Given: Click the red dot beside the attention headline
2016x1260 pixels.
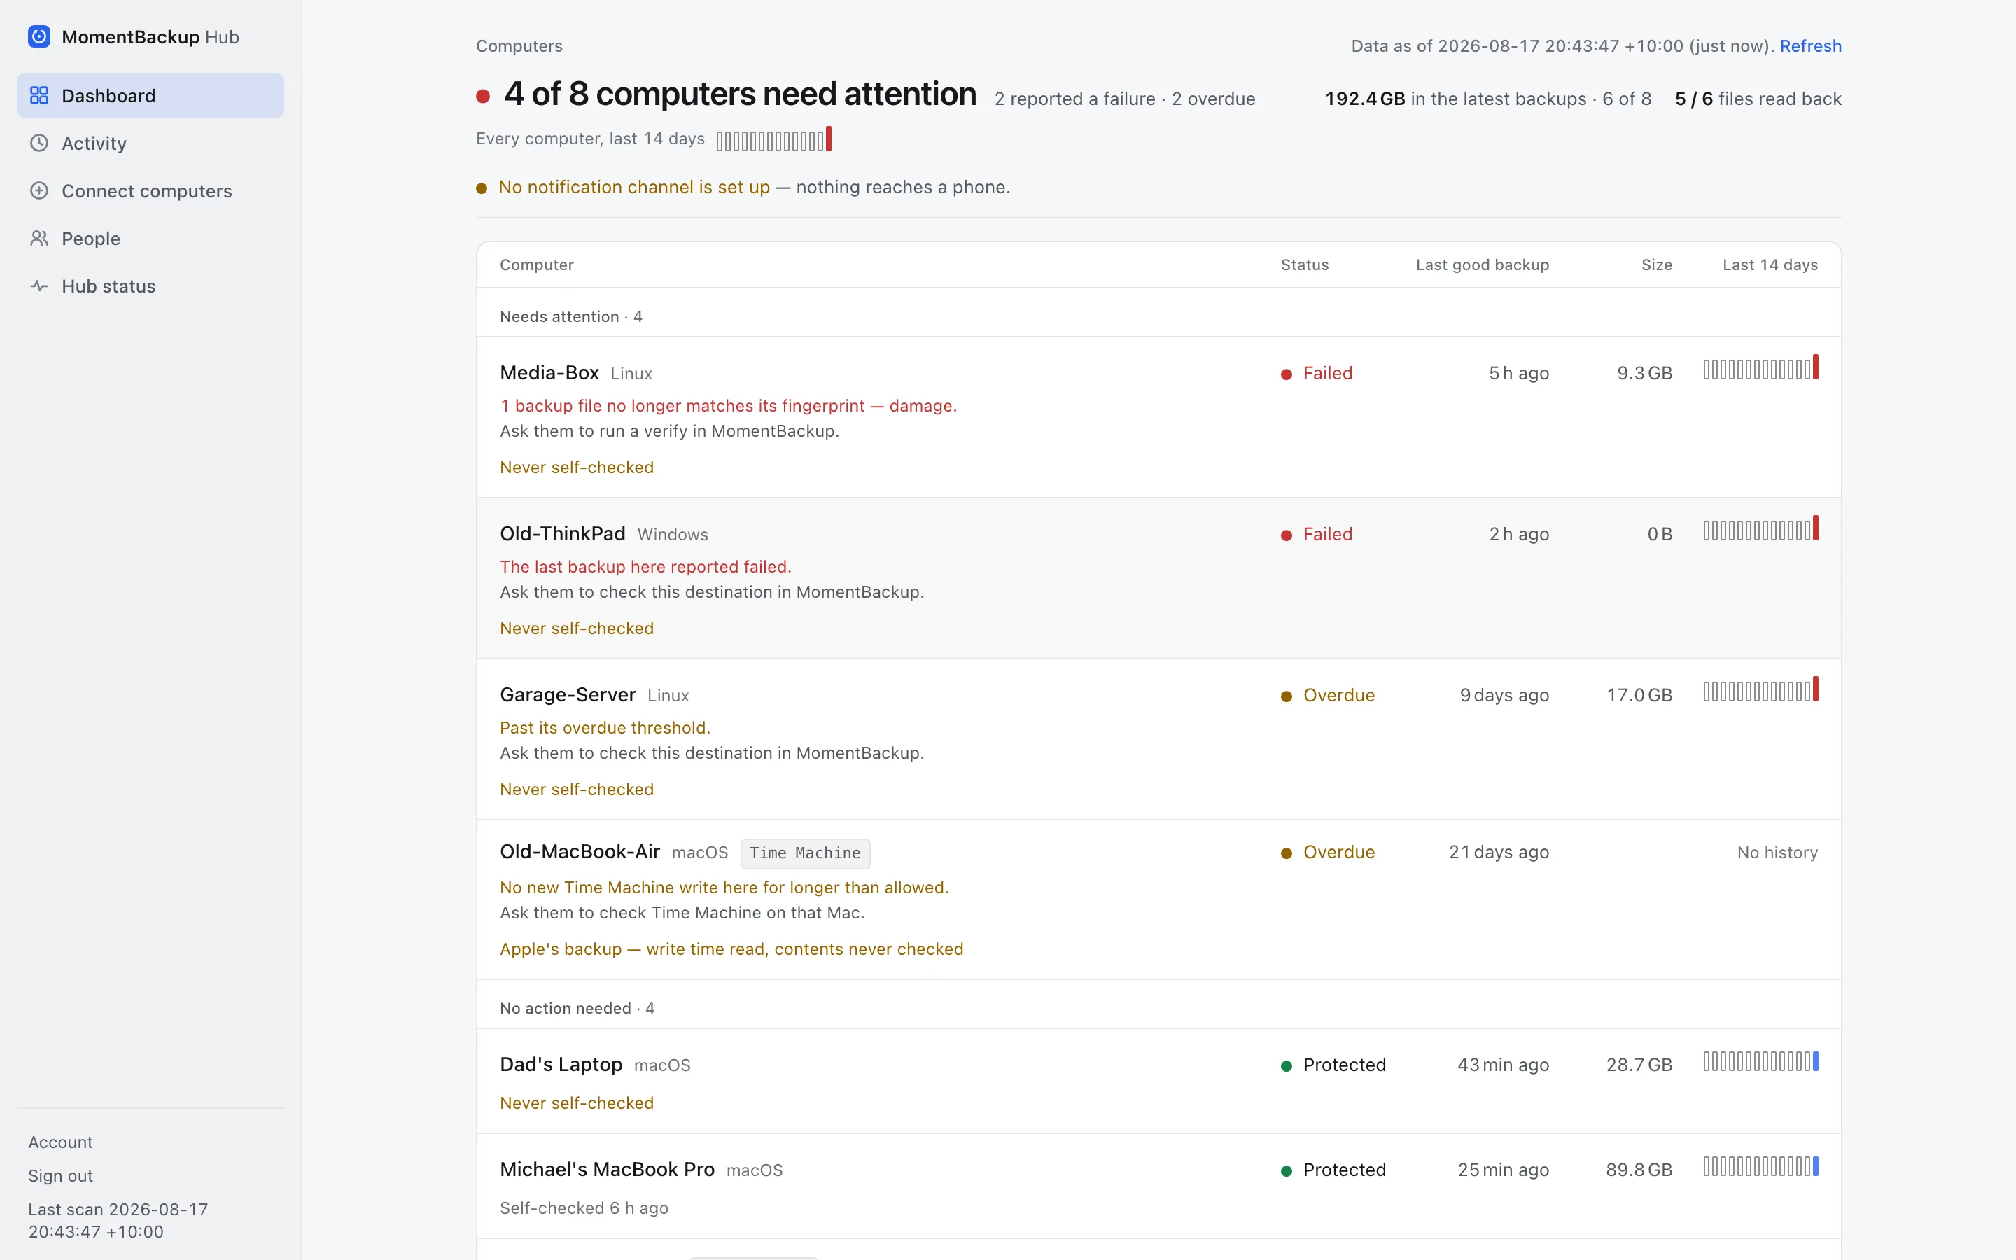Looking at the screenshot, I should (x=482, y=97).
